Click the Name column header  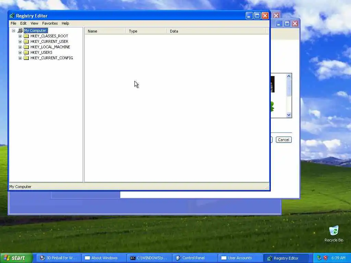point(105,31)
